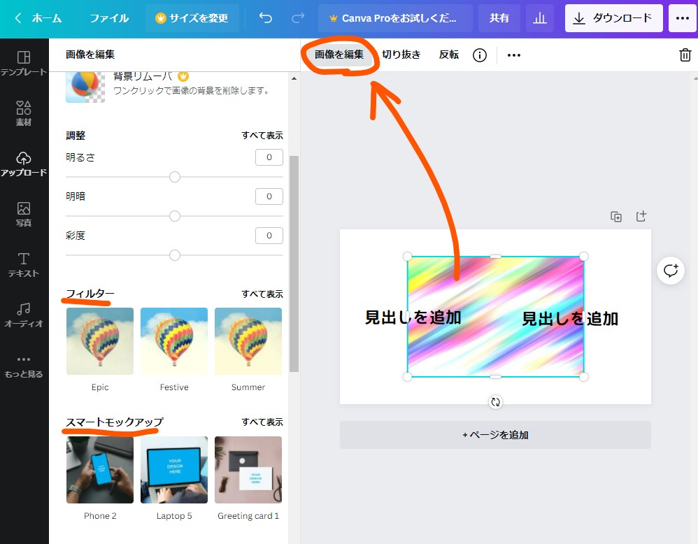Choose the Phone 2 mockup

[x=100, y=470]
